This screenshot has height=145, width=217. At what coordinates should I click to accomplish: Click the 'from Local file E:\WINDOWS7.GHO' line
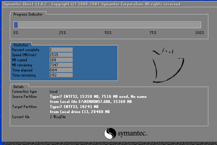point(91,102)
